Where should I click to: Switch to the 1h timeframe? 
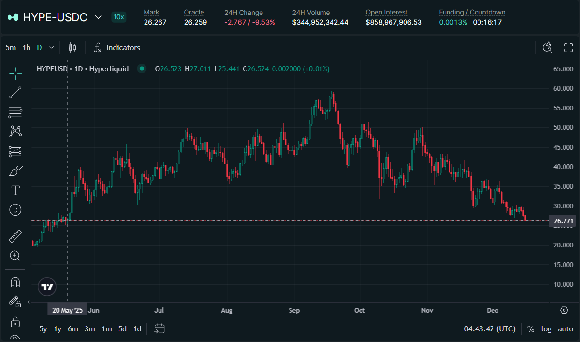(27, 47)
